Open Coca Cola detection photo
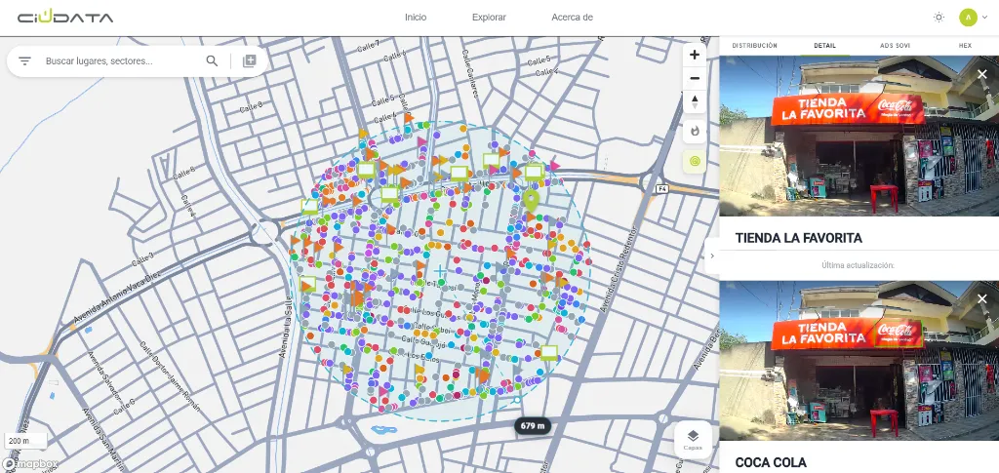The width and height of the screenshot is (999, 473). tap(859, 360)
